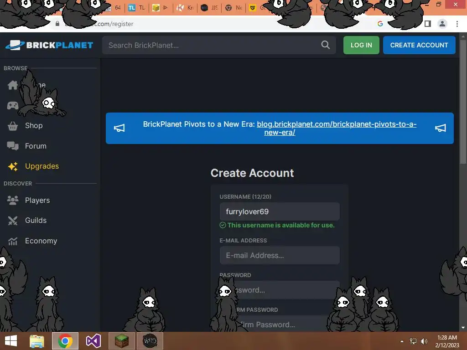Click the browser address bar URL
Image resolution: width=467 pixels, height=350 pixels.
(x=100, y=24)
